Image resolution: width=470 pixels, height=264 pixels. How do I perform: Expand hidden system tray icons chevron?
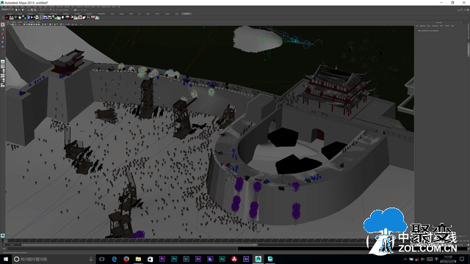coord(405,259)
